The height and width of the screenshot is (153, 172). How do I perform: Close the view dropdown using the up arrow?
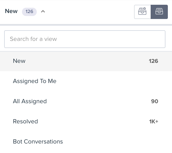[x=43, y=11]
